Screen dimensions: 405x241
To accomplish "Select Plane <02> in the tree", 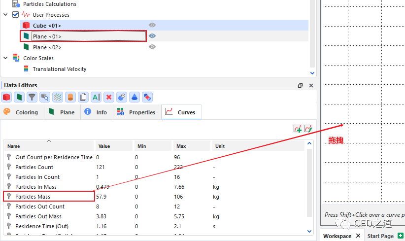I will (x=47, y=47).
